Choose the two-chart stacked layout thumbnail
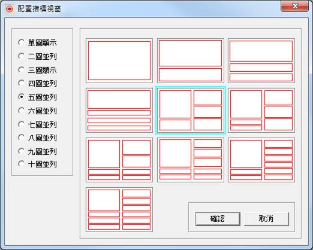The image size is (313, 250). click(x=191, y=60)
